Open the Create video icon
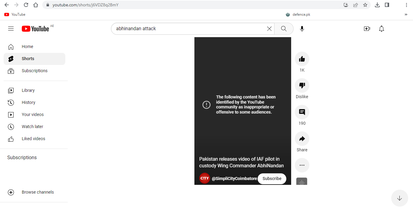Image resolution: width=413 pixels, height=209 pixels. pyautogui.click(x=367, y=29)
